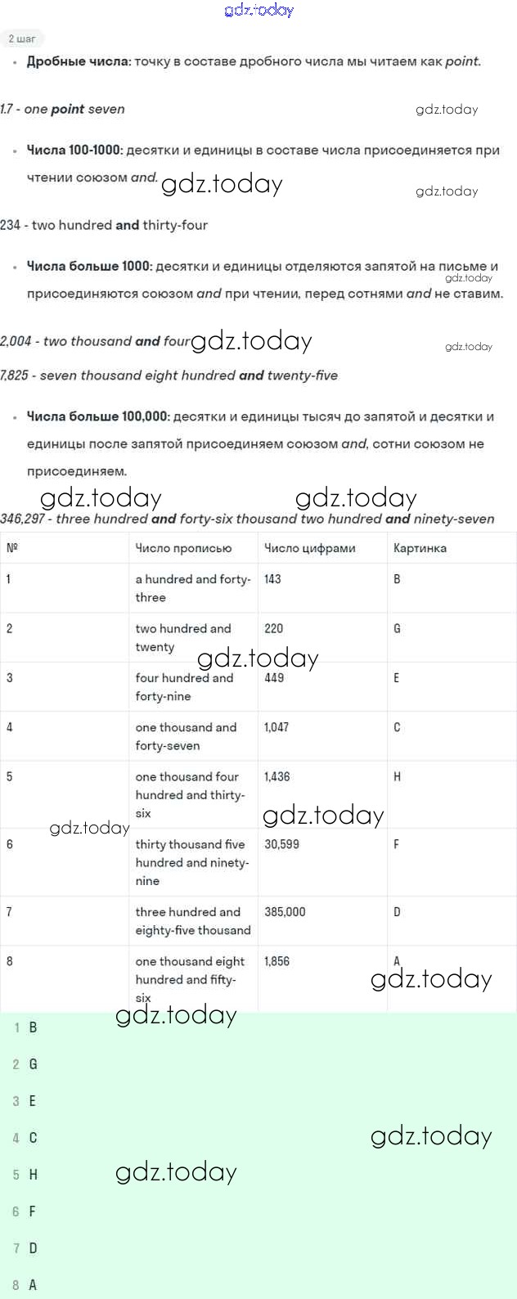The height and width of the screenshot is (1299, 517).
Task: Click the "Дробные числа" bold heading
Action: pos(79,61)
